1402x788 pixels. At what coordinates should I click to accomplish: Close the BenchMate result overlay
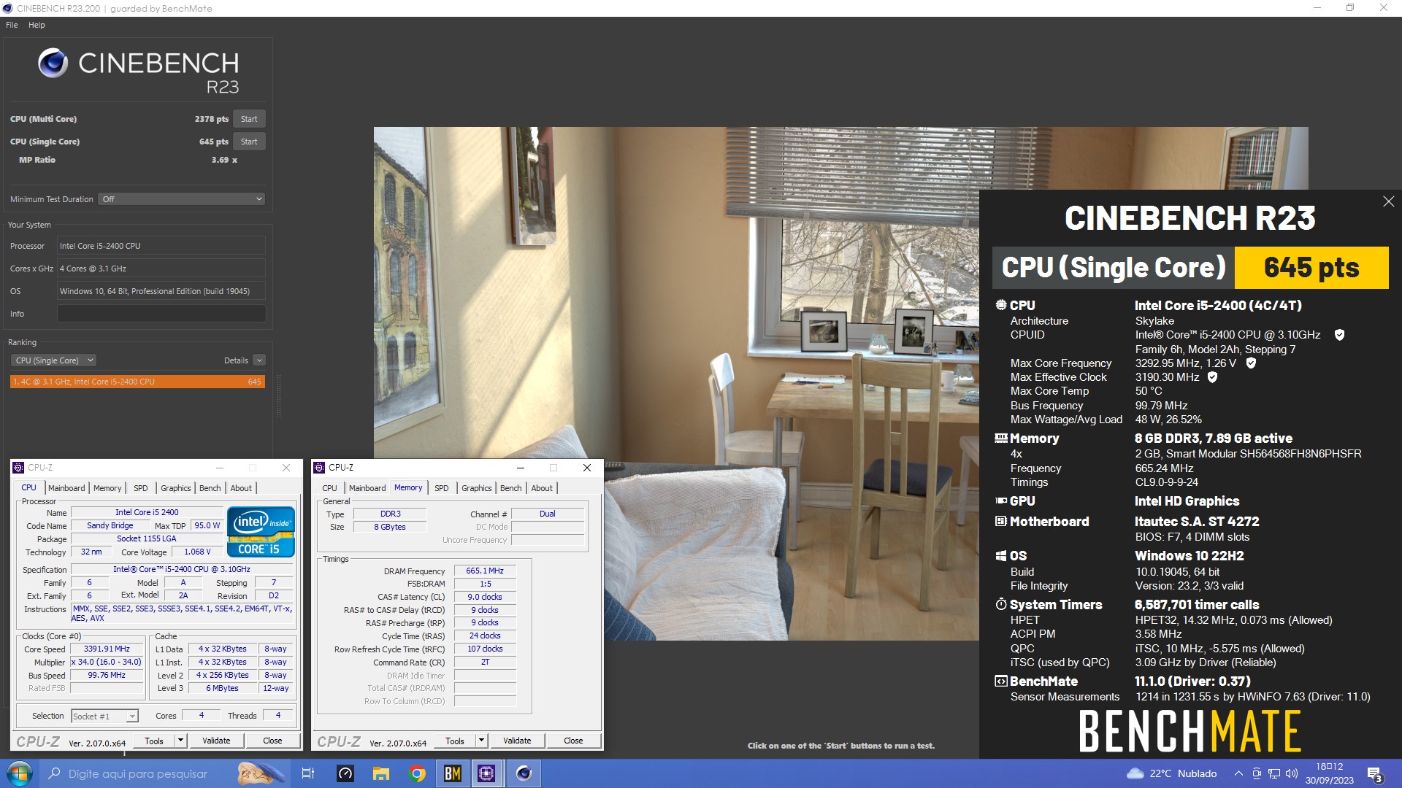(x=1388, y=201)
